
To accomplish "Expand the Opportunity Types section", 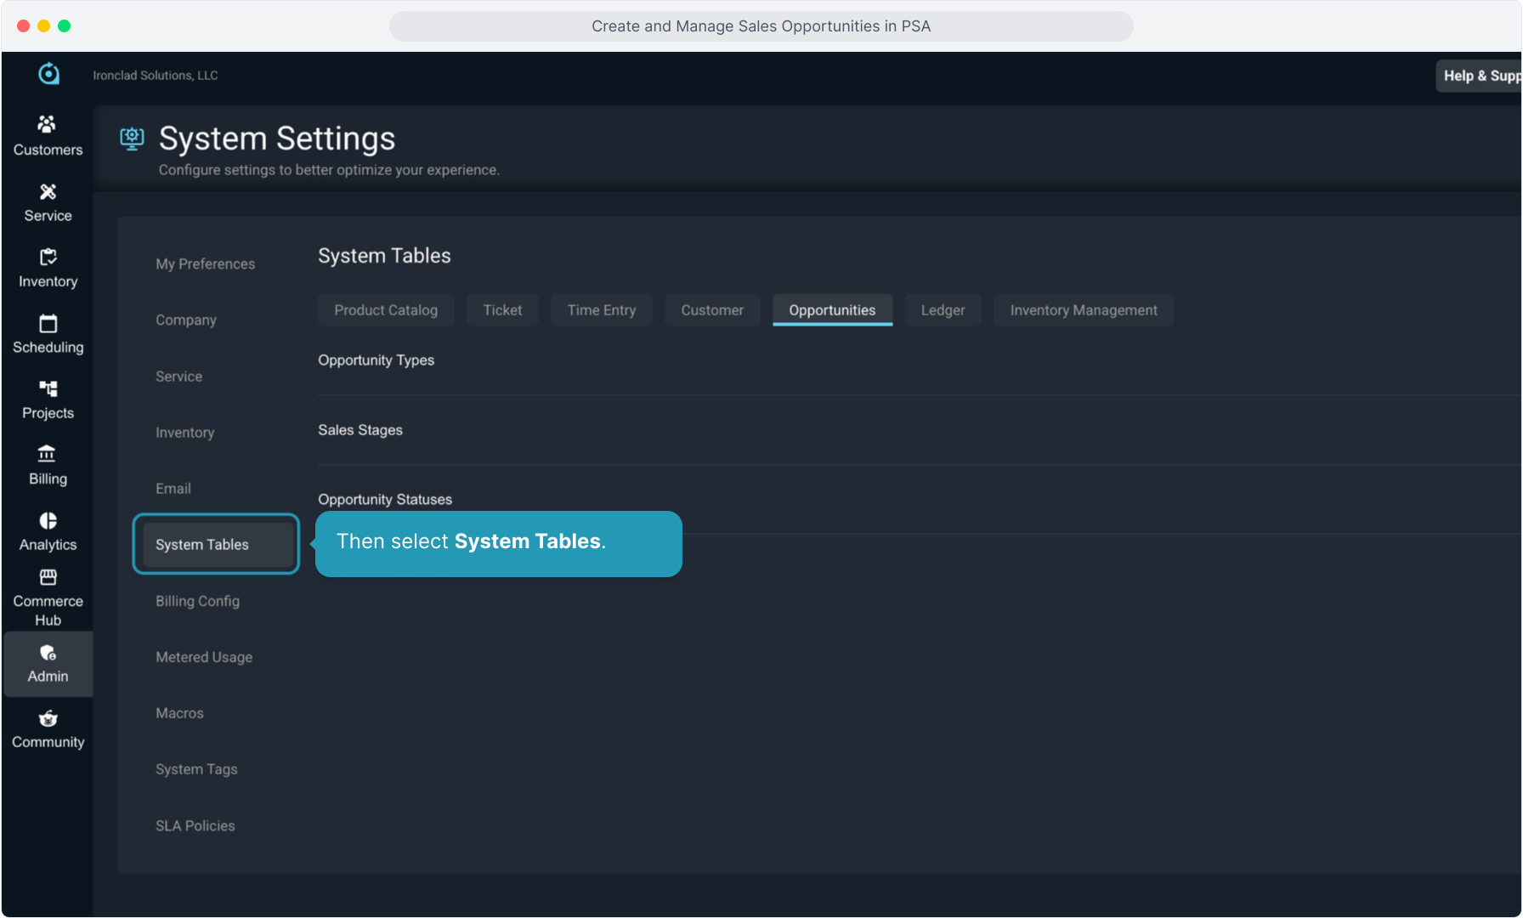I will coord(376,360).
